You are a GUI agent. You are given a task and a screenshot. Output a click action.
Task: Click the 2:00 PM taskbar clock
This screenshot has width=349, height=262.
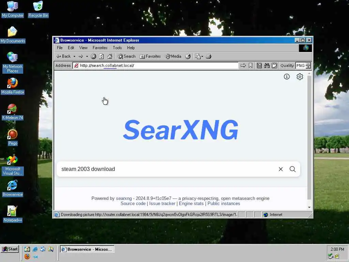pyautogui.click(x=337, y=249)
